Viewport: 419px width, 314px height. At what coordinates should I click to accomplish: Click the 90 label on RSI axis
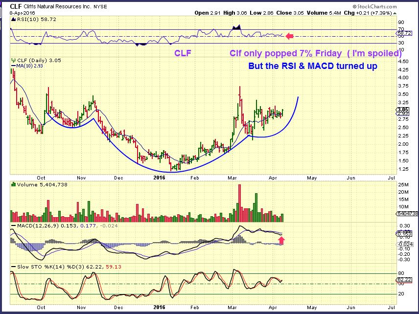401,22
